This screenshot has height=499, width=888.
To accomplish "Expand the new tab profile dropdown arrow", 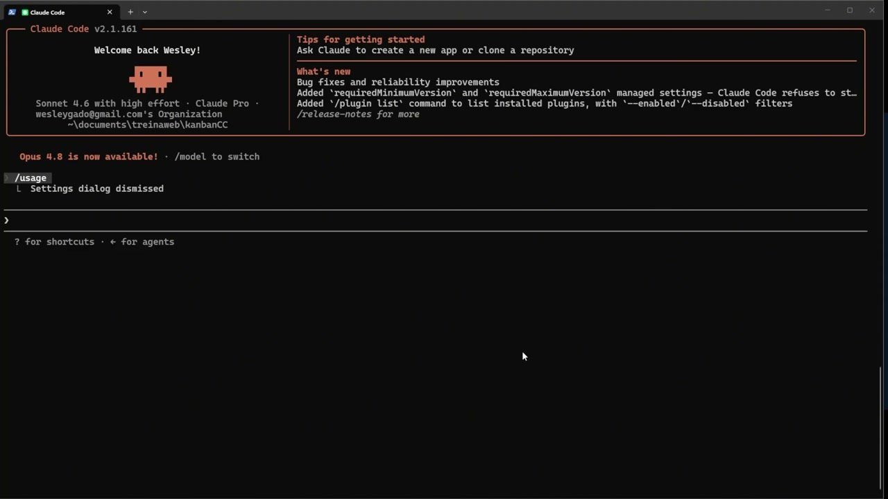I will [144, 12].
